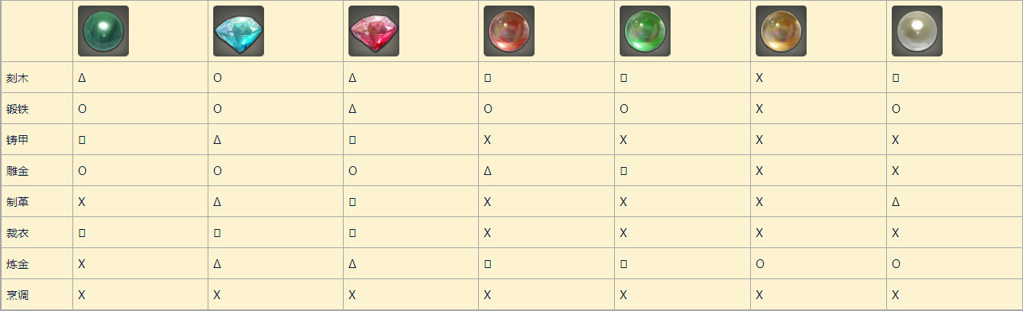Screen dimensions: 1023x311
Task: Click the white pearl orb icon
Action: [x=917, y=31]
